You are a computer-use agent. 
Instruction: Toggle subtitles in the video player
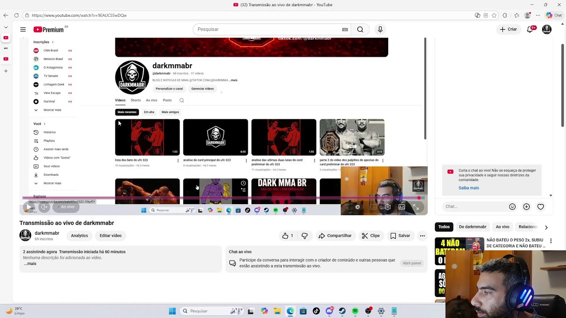pyautogui.click(x=374, y=207)
